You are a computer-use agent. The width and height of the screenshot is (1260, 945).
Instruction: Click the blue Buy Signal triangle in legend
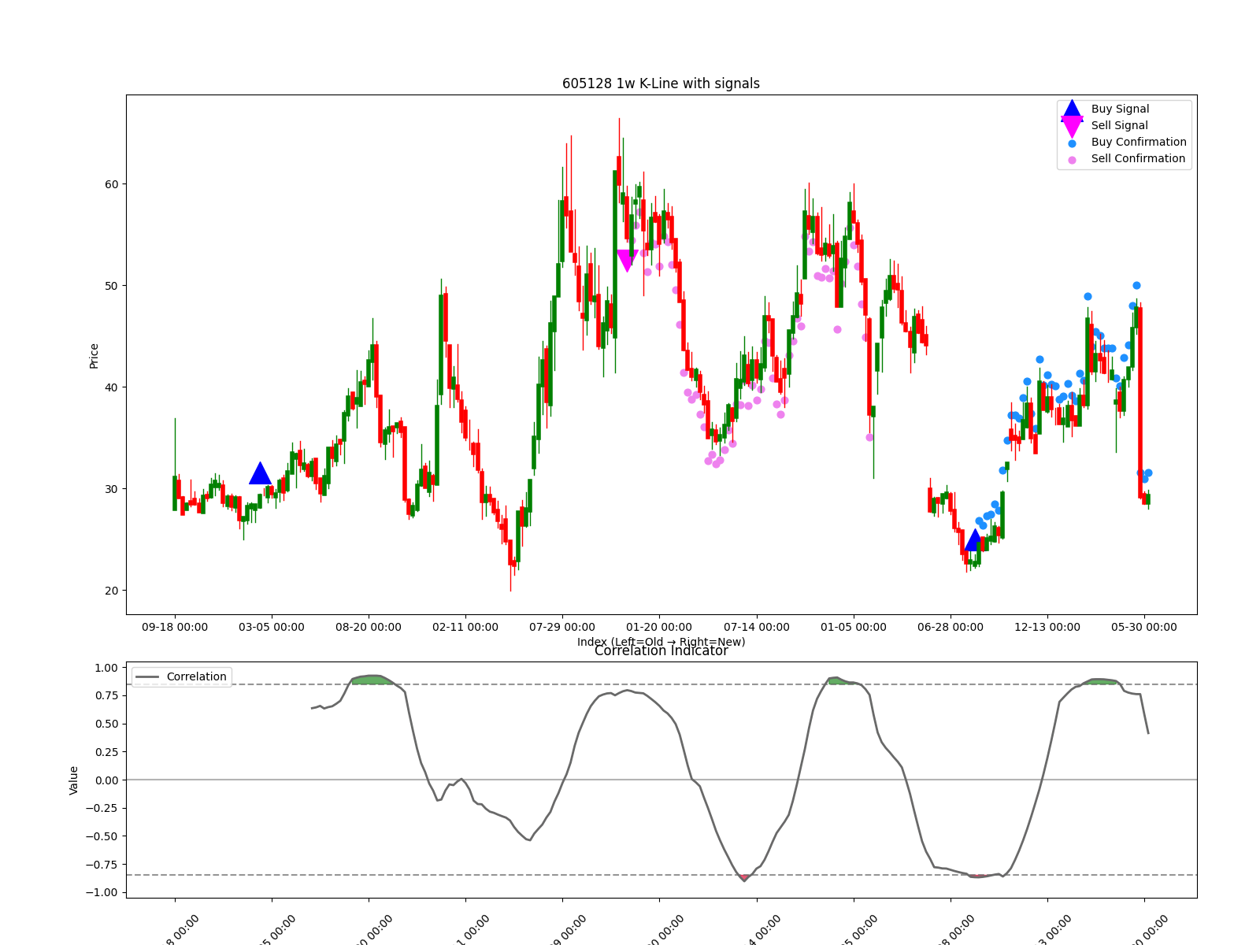pos(1072,109)
